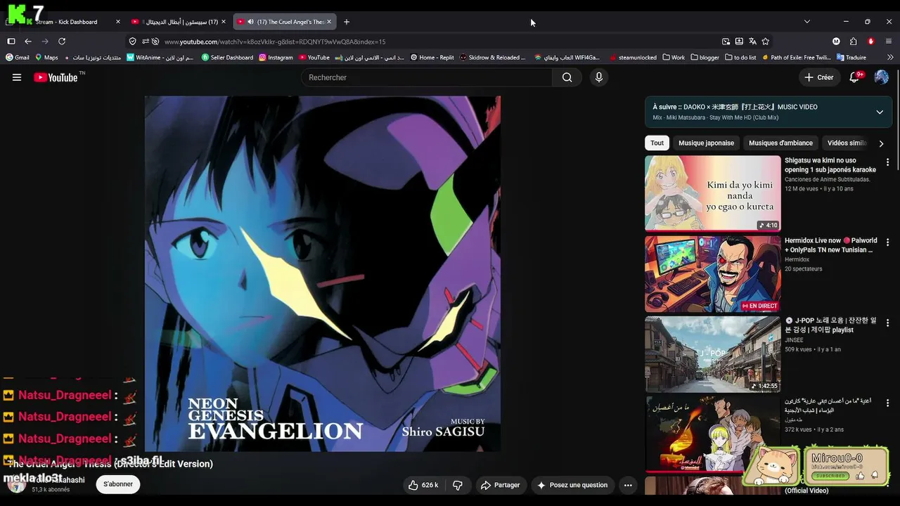Open the browser extensions puzzle icon
This screenshot has height=506, width=900.
tap(853, 41)
